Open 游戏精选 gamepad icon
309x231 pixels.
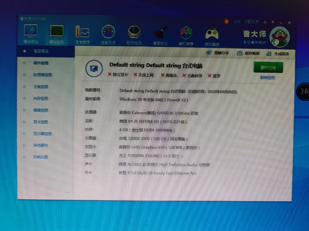(x=212, y=37)
